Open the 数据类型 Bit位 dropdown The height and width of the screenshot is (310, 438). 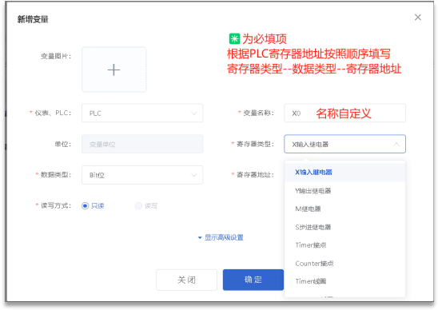(142, 175)
